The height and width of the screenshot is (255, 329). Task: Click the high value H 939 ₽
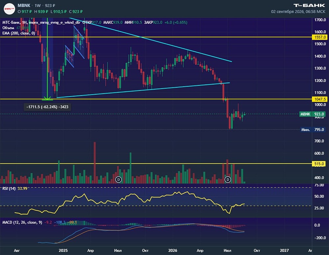pyautogui.click(x=41, y=12)
